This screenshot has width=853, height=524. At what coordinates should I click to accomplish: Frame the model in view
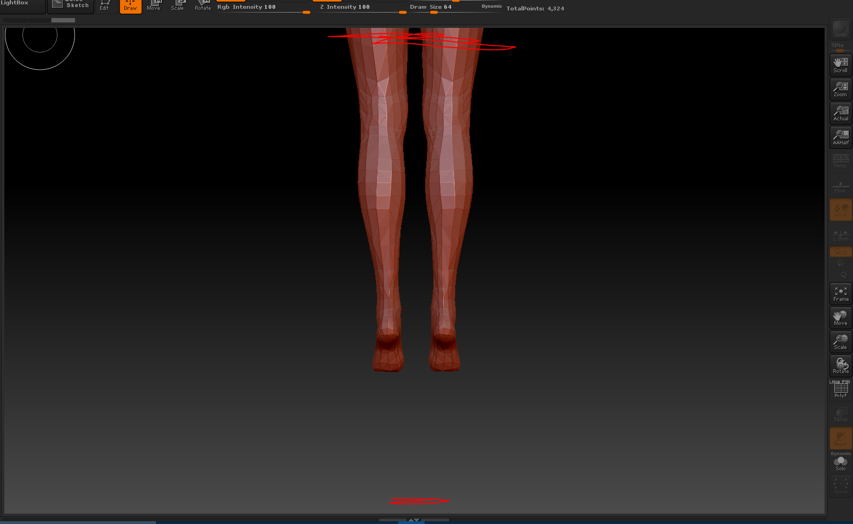(x=840, y=294)
